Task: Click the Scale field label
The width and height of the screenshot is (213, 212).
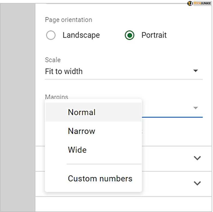Action: [53, 60]
